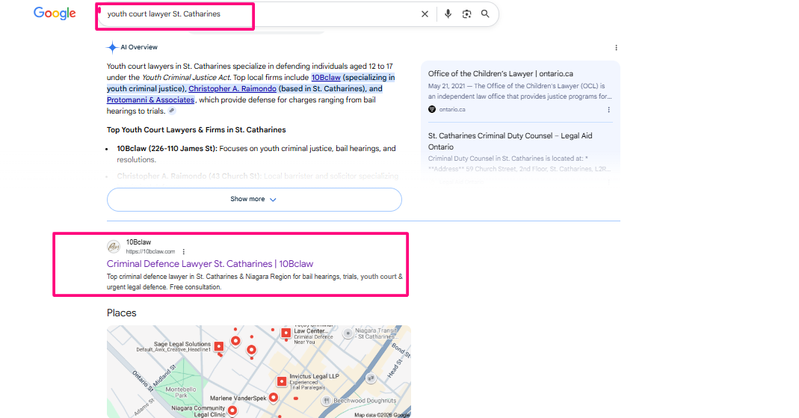Viewport: 799px width, 418px height.
Task: Open three-dot menu beside 10bclaw.com URL
Action: (183, 251)
